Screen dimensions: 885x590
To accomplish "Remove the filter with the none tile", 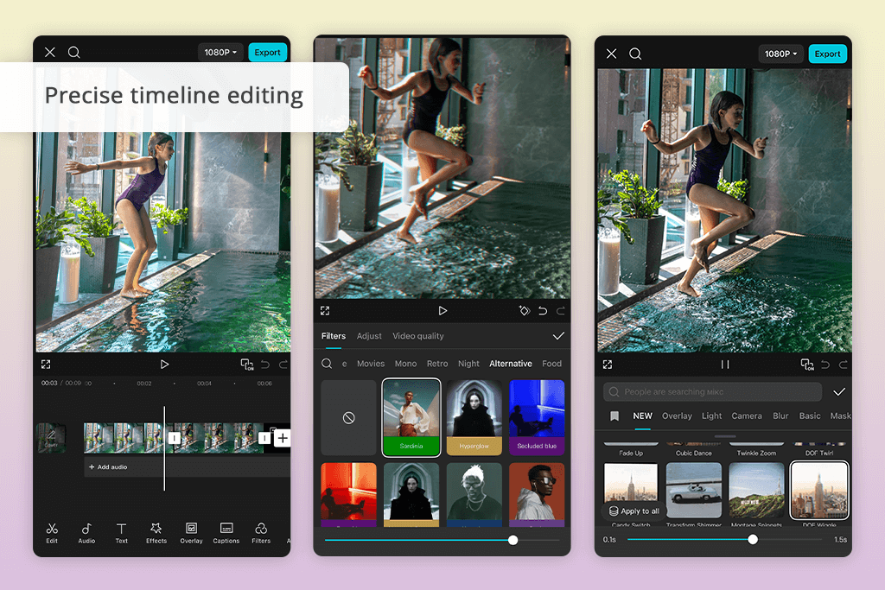I will tap(349, 417).
